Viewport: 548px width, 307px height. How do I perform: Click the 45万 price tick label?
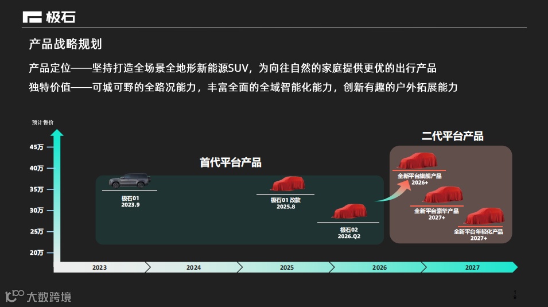point(37,147)
